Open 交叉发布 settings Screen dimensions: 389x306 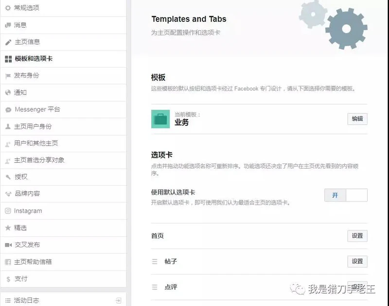point(63,245)
